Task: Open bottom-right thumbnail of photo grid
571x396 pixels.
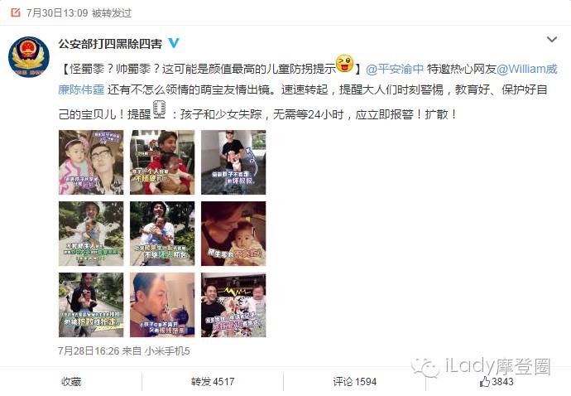Action: click(233, 305)
